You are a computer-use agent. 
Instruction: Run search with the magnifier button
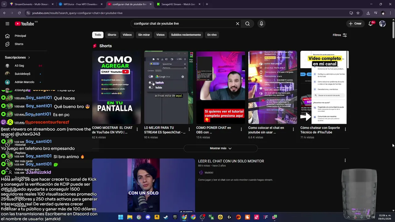tap(247, 24)
